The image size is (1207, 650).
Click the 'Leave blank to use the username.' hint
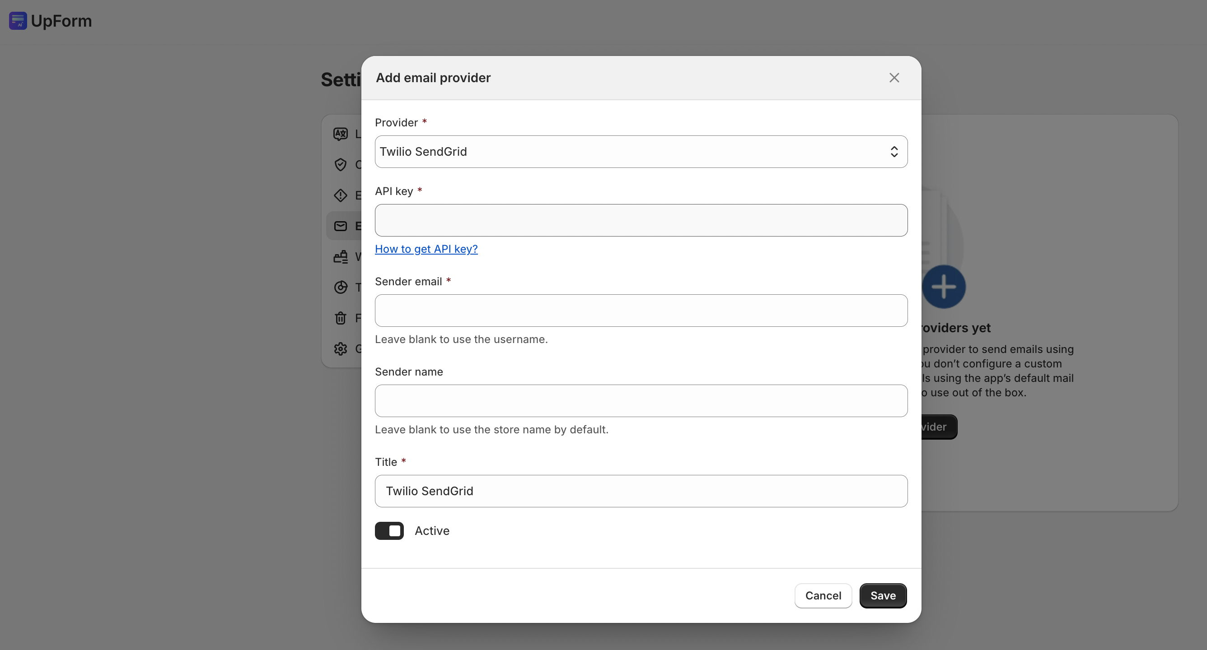click(x=461, y=339)
